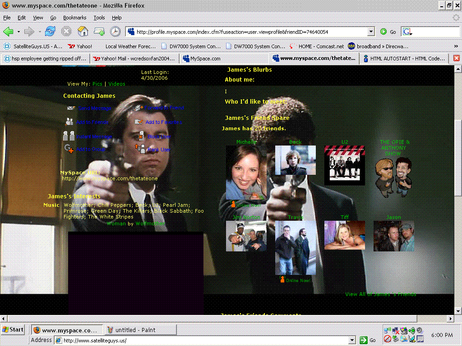
Task: Open the Bookmarks menu
Action: click(74, 18)
